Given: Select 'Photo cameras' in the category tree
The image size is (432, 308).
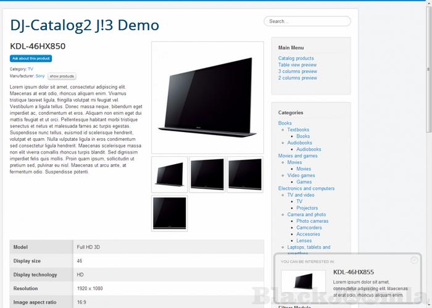Looking at the screenshot, I should tap(312, 221).
